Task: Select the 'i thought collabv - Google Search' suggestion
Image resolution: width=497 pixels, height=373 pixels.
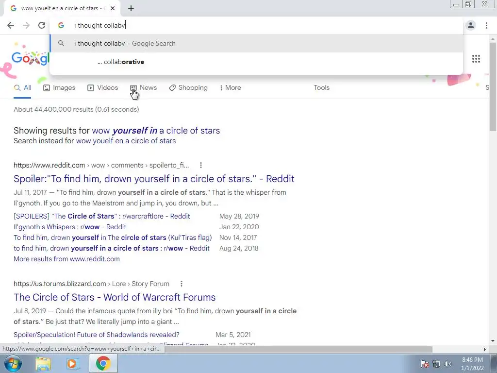Action: point(256,43)
